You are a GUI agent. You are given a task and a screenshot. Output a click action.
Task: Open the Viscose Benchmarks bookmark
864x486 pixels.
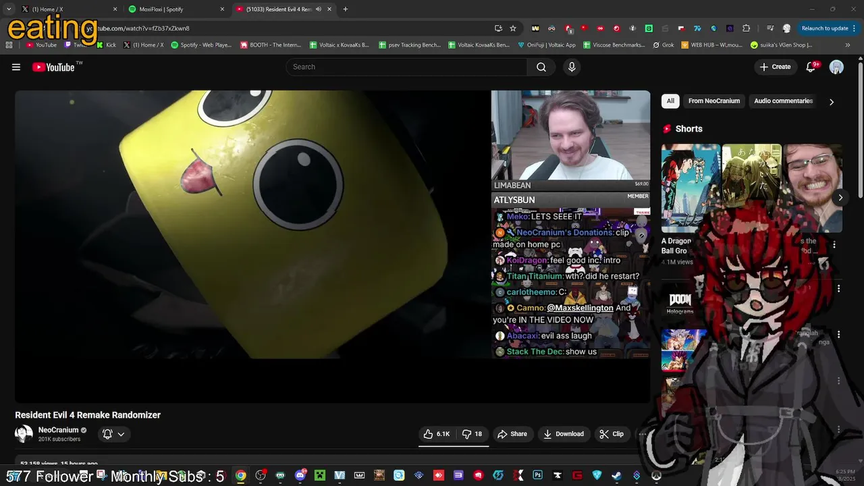[x=614, y=45]
